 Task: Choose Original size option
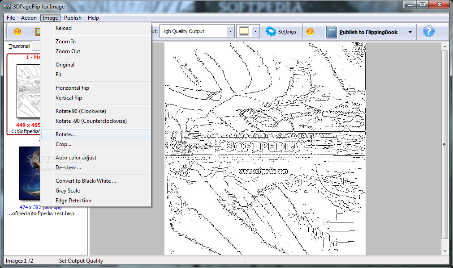[95, 65]
